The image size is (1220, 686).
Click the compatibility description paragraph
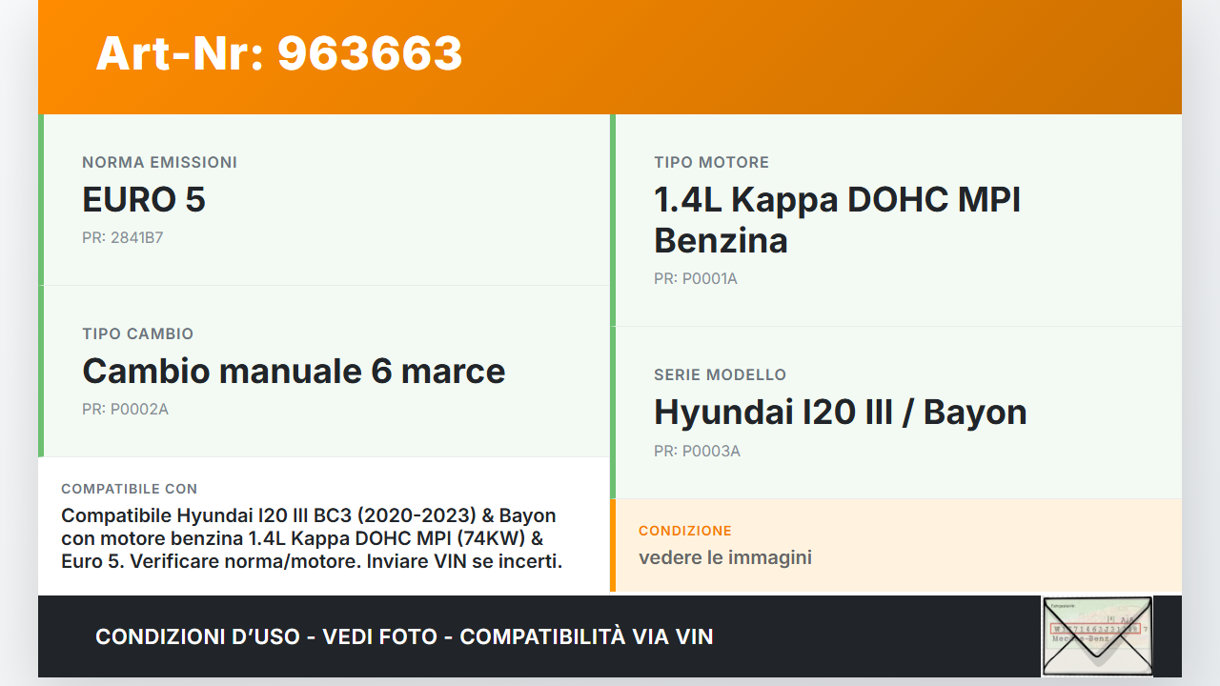[x=312, y=538]
